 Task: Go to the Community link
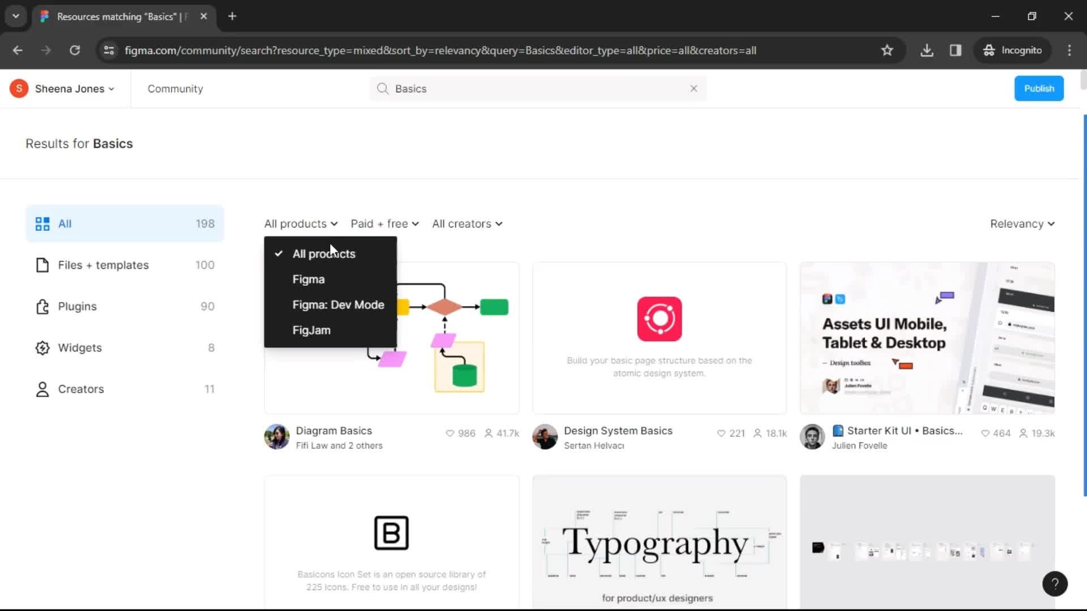[x=175, y=89]
